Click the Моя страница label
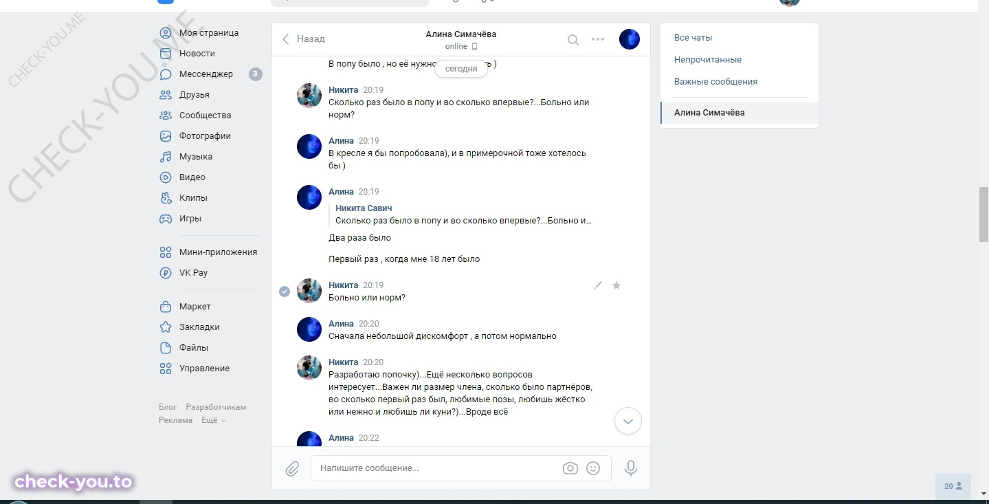The image size is (989, 504). (209, 33)
